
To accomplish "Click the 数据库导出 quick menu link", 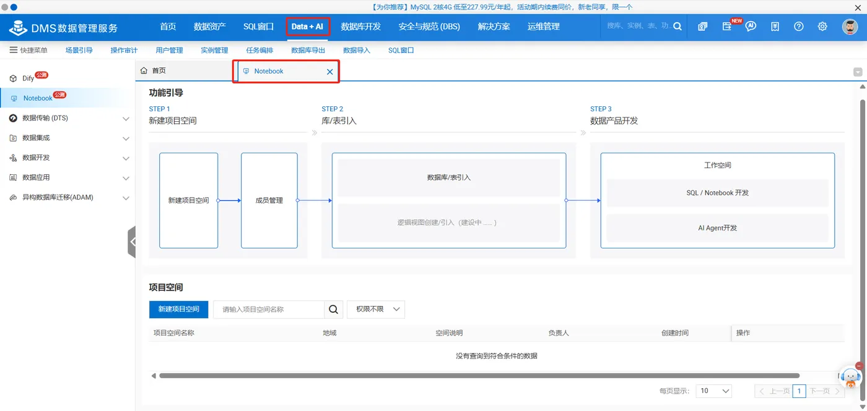I will coord(308,50).
